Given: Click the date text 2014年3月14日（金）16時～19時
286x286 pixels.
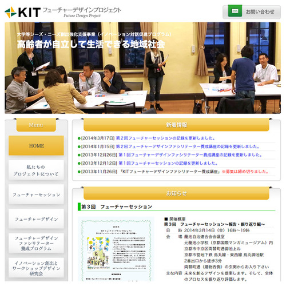Looking at the screenshot, I should point(217,231).
